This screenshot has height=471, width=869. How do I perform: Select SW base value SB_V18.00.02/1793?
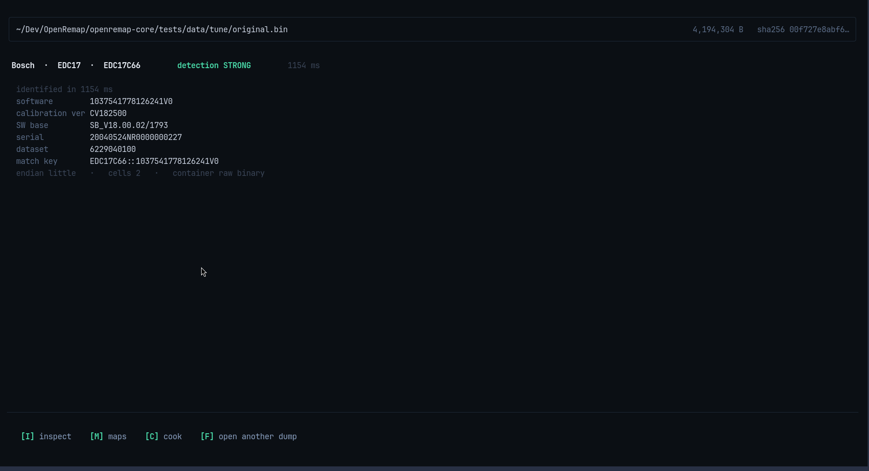coord(129,125)
